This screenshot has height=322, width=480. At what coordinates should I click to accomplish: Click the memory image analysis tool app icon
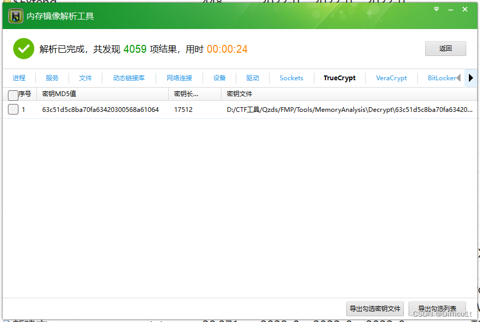tap(16, 16)
